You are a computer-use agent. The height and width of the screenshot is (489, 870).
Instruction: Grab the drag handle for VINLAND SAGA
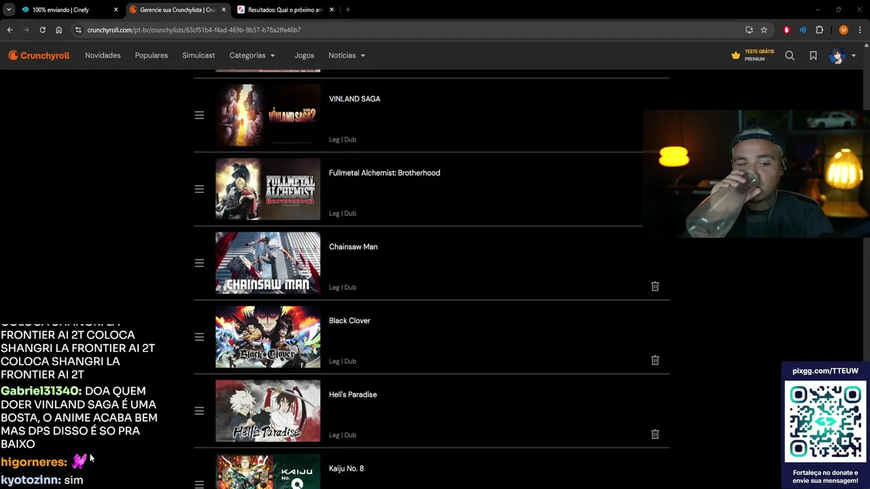(x=199, y=115)
